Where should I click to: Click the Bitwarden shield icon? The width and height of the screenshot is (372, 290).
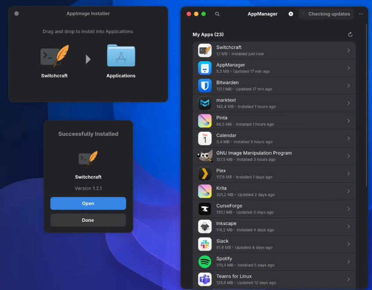tap(205, 85)
